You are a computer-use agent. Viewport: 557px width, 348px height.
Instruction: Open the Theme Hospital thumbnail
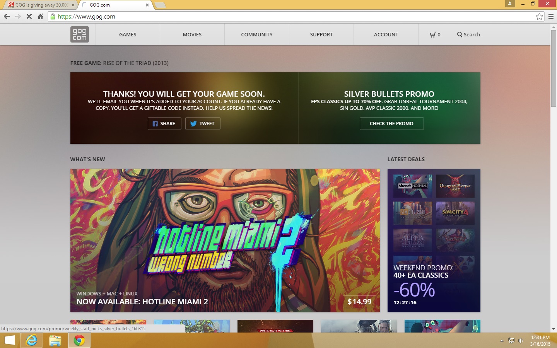click(x=413, y=186)
